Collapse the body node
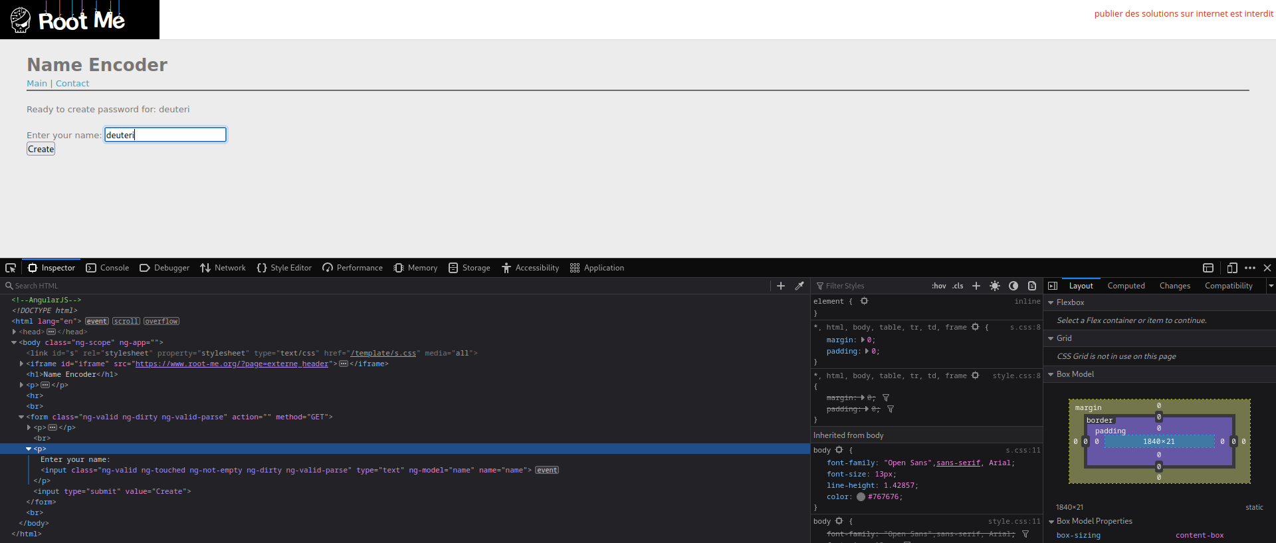 point(14,342)
